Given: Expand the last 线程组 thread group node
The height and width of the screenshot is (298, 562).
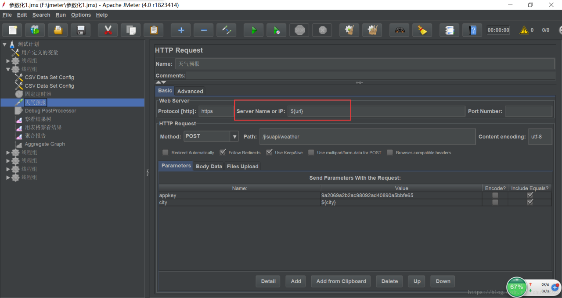Looking at the screenshot, I should (8, 177).
